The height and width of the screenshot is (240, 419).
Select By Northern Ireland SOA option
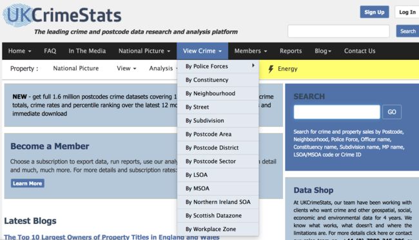tap(218, 202)
